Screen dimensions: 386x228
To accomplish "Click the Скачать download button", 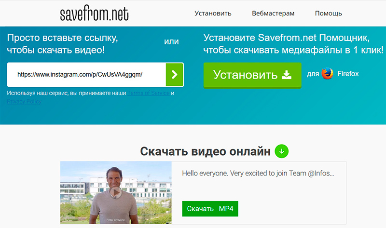I will [x=210, y=209].
